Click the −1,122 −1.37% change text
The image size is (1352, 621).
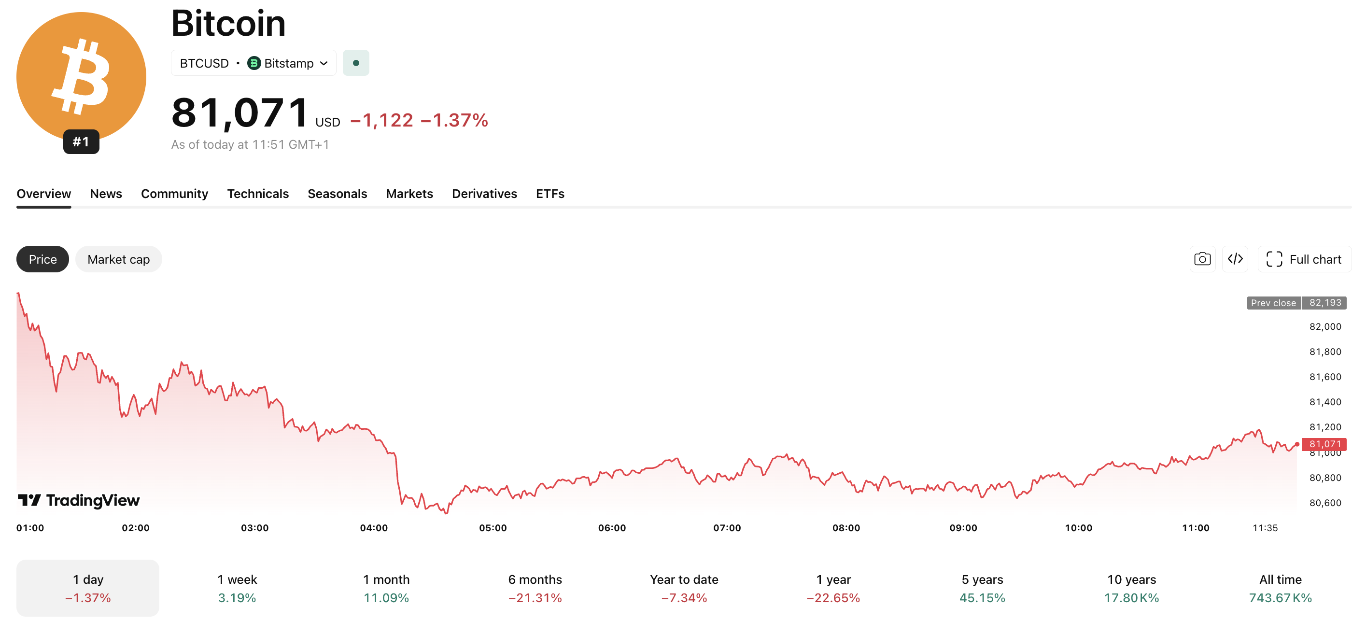(419, 120)
